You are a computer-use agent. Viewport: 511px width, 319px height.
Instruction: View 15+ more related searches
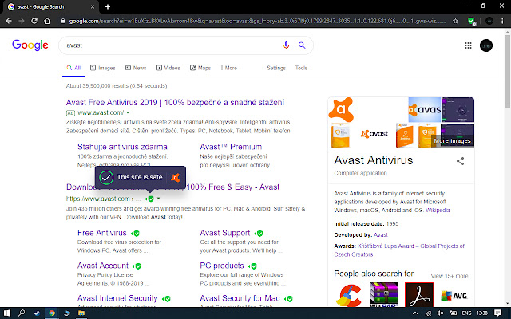tap(450, 276)
